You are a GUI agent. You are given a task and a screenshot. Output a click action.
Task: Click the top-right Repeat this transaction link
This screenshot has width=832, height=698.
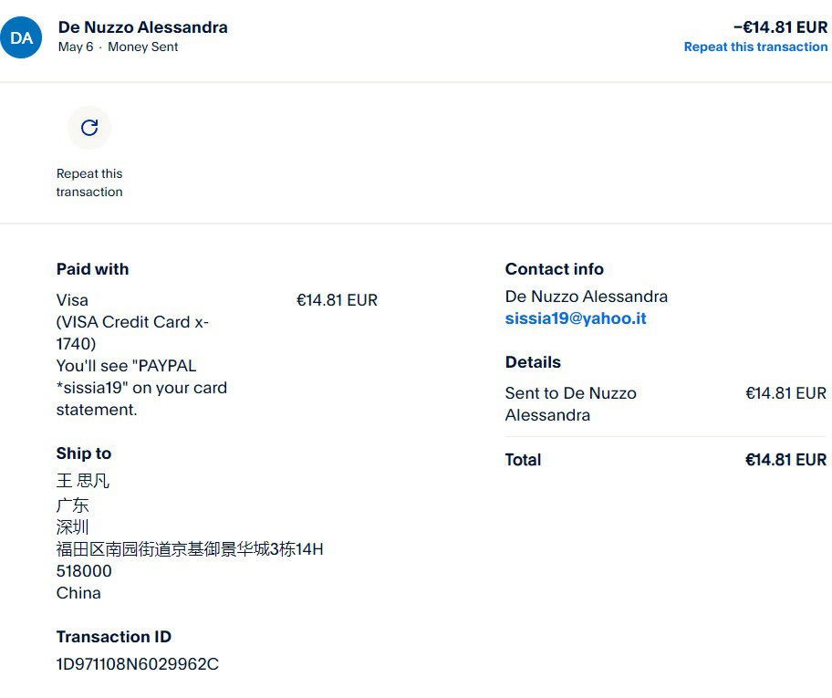(x=755, y=47)
